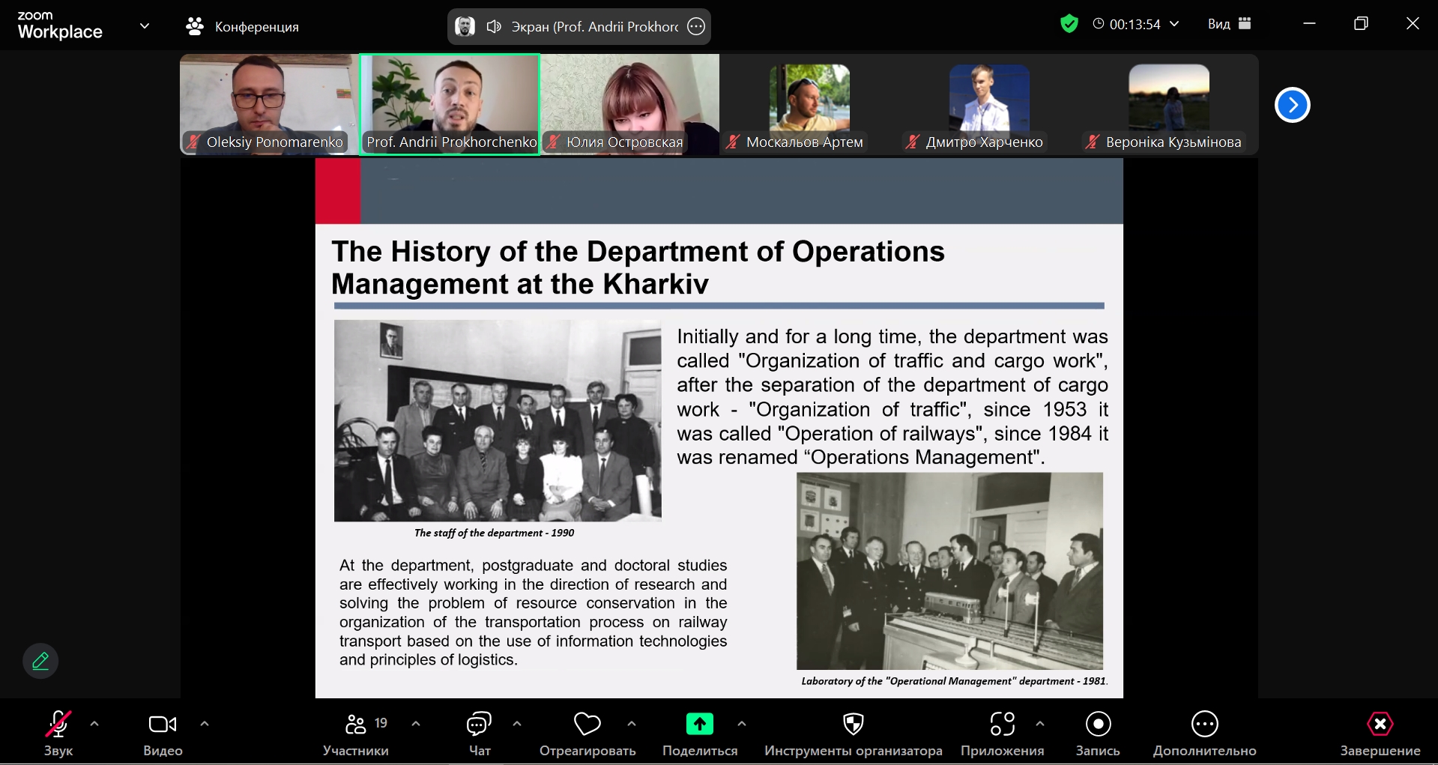Click the speaker icon in share bar

(493, 27)
